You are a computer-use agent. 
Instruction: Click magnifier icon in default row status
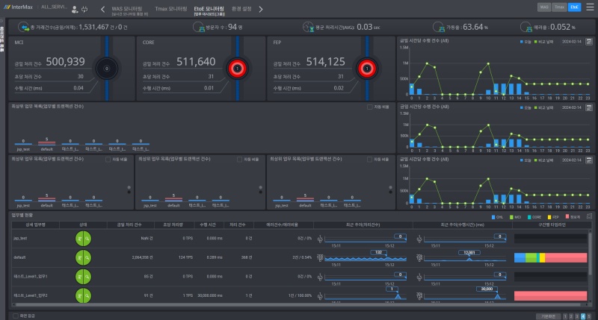87,257
